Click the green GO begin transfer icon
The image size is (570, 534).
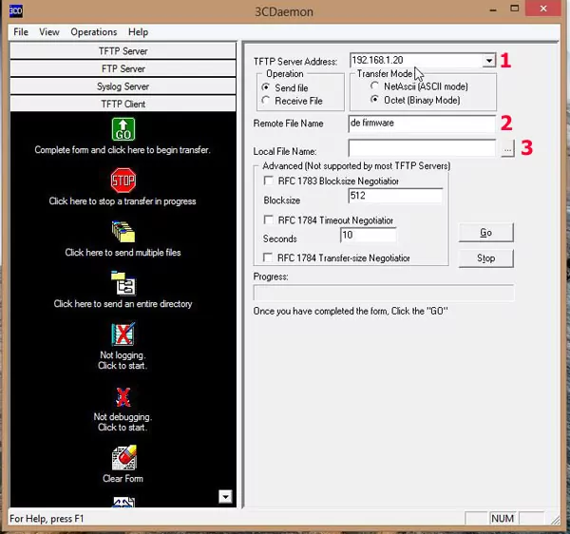[123, 129]
